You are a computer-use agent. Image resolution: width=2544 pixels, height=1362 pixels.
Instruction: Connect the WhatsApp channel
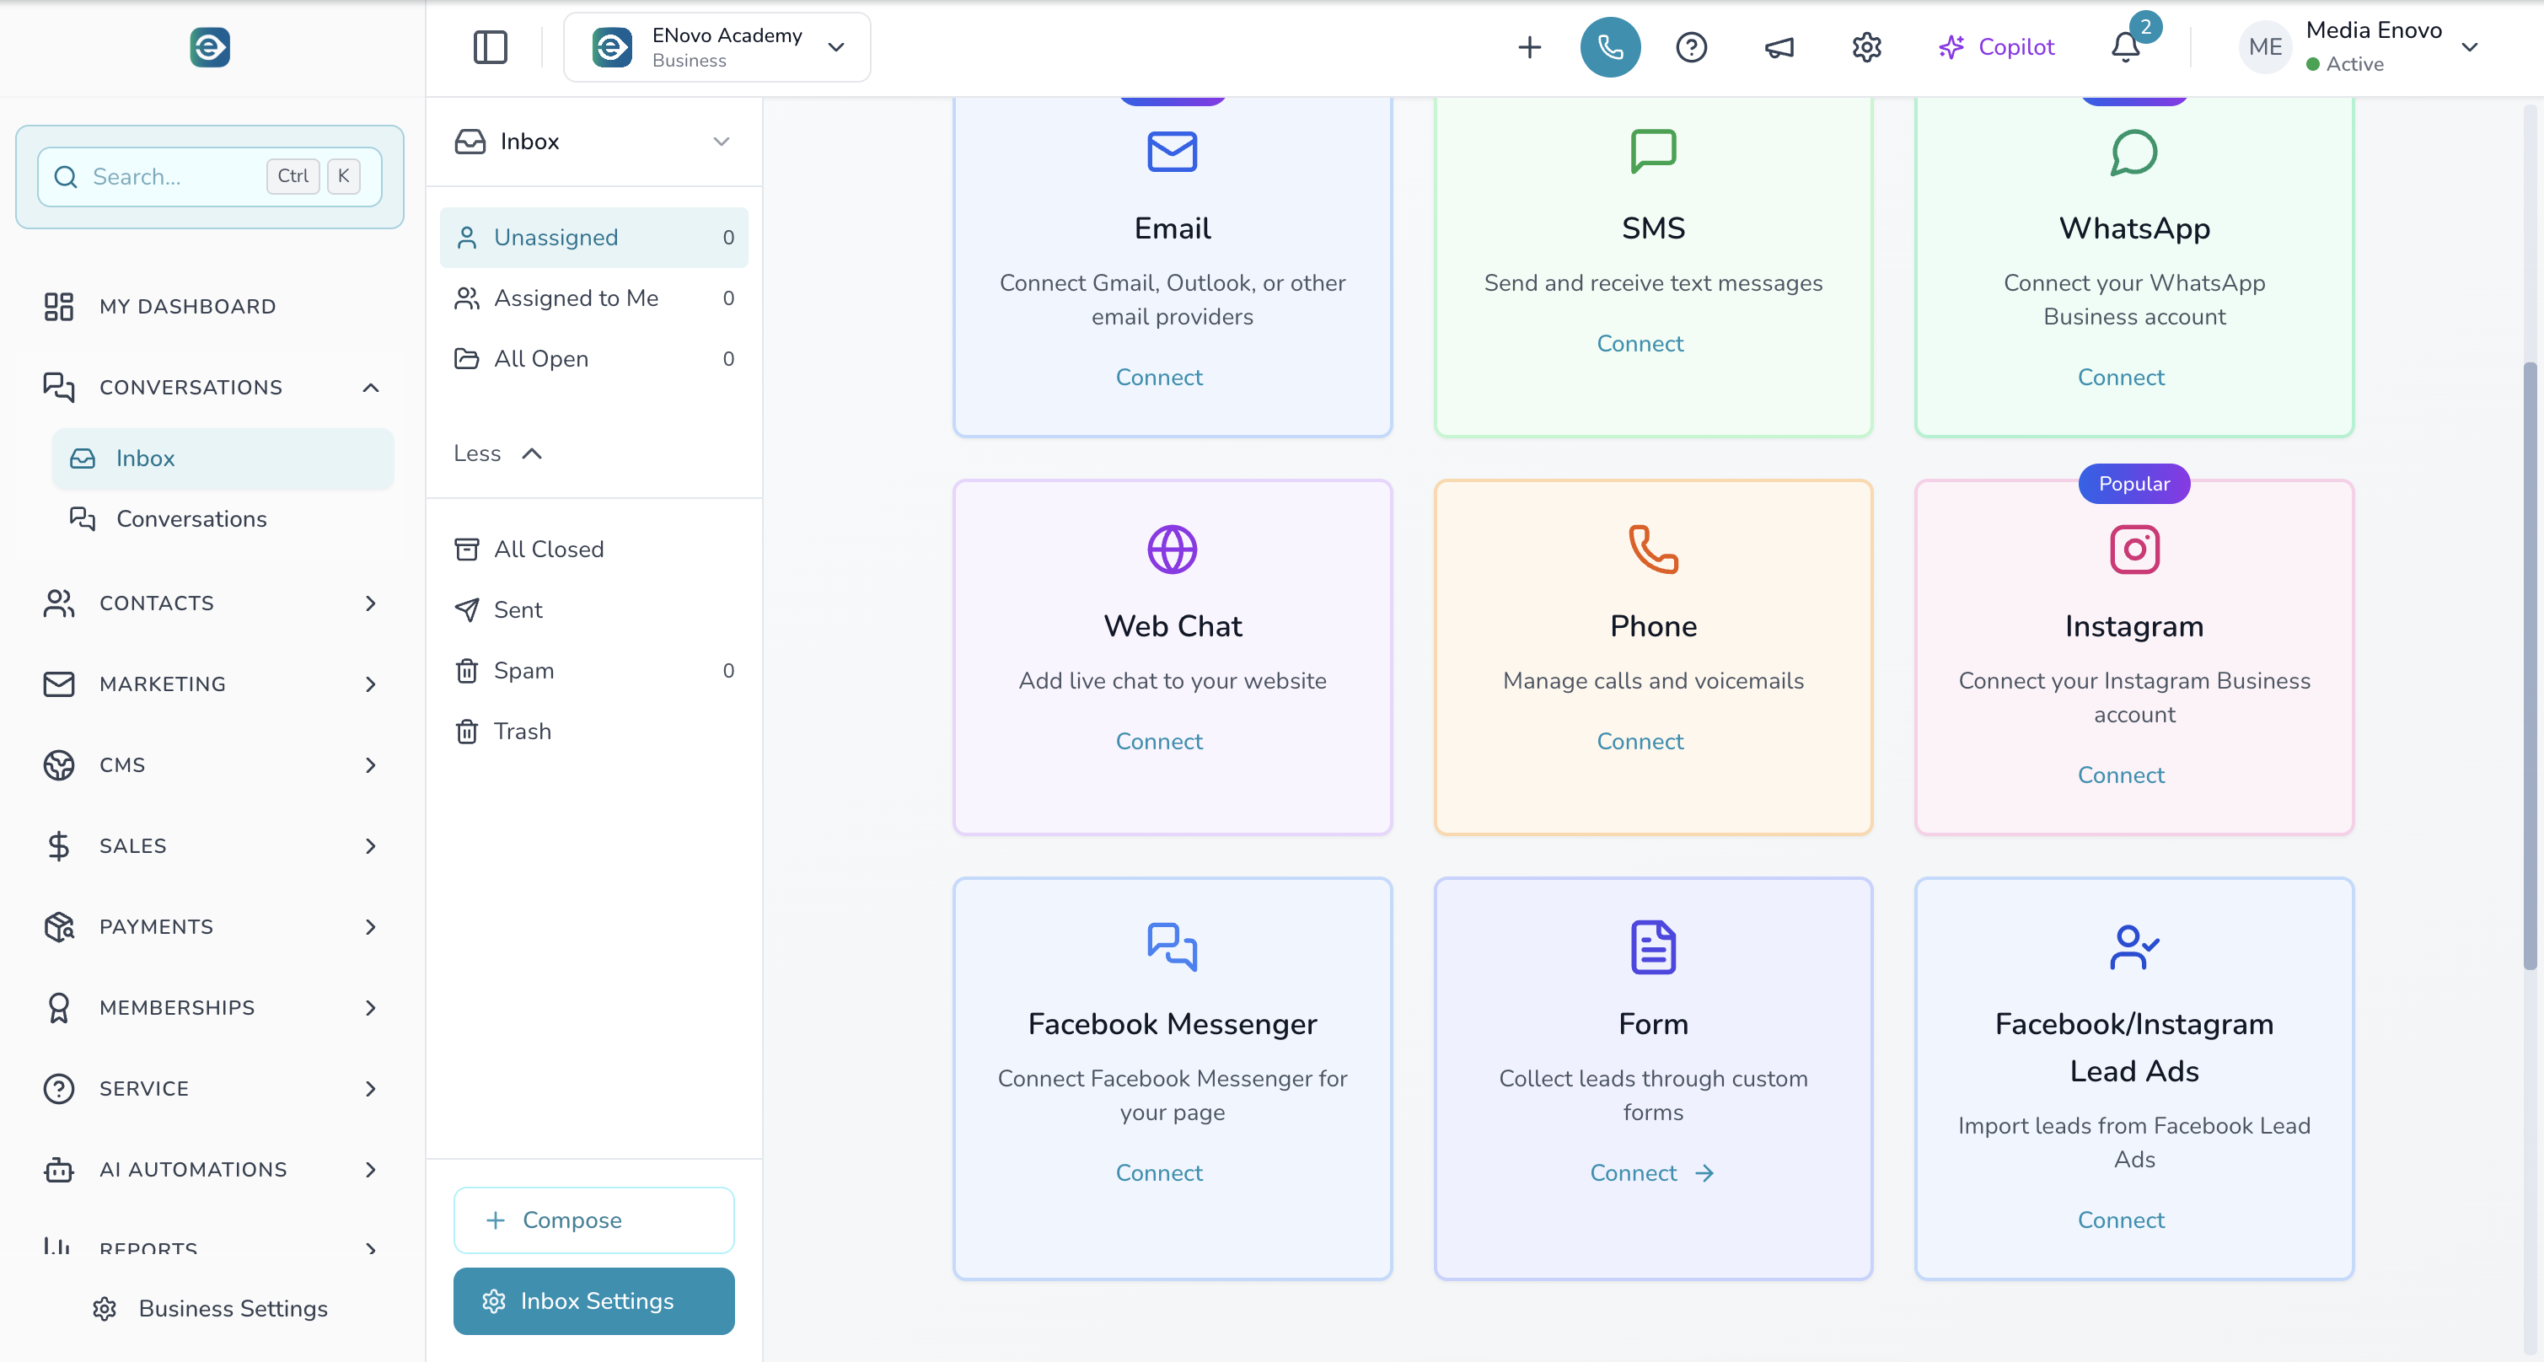point(2120,376)
